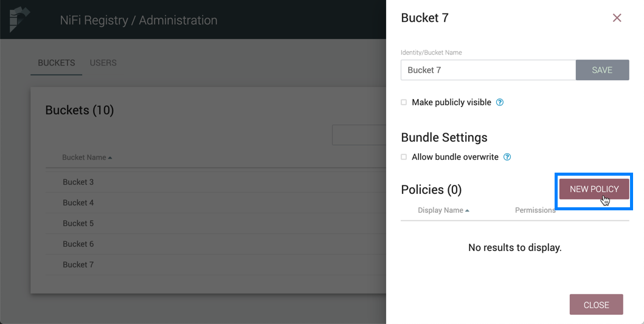Screen dimensions: 644x324
Task: Close the Bucket 7 panel with X icon
Action: click(617, 18)
